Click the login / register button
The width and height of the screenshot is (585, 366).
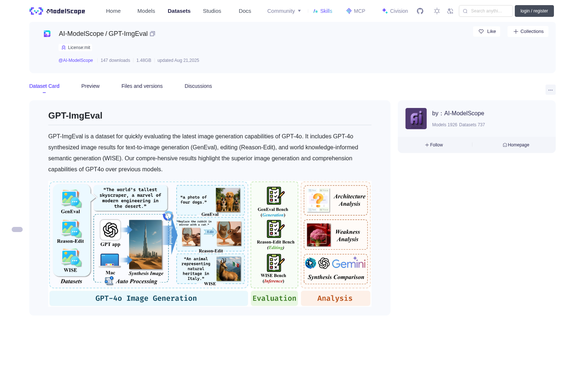tap(534, 11)
